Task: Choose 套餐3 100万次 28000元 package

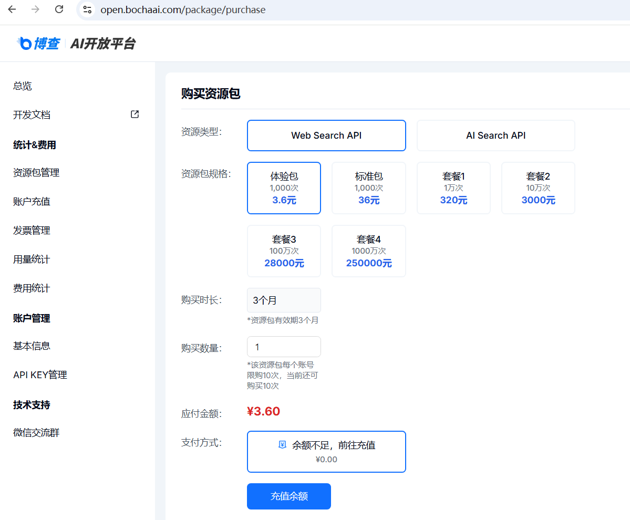Action: click(284, 251)
